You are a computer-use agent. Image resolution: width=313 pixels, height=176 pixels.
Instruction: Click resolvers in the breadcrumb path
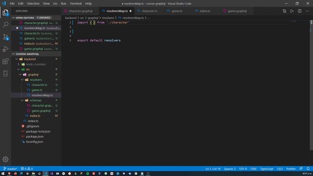pyautogui.click(x=108, y=18)
